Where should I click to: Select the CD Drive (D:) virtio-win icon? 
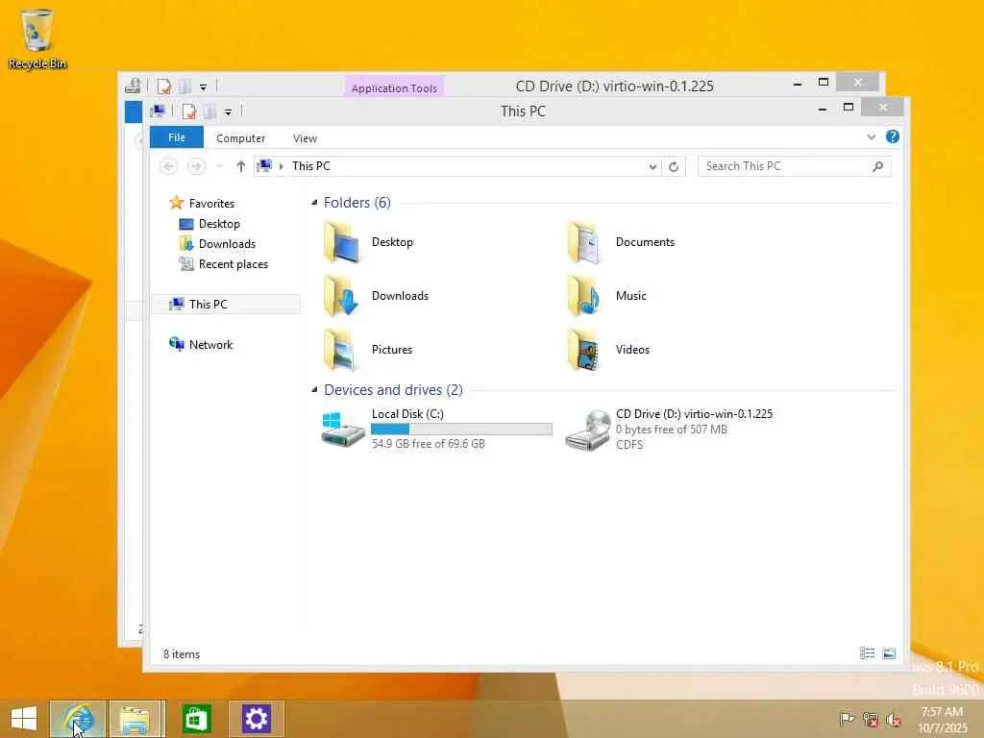click(x=587, y=430)
